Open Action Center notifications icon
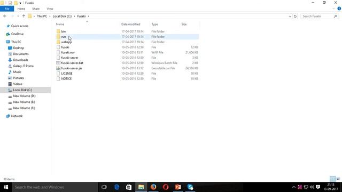 pyautogui.click(x=318, y=187)
